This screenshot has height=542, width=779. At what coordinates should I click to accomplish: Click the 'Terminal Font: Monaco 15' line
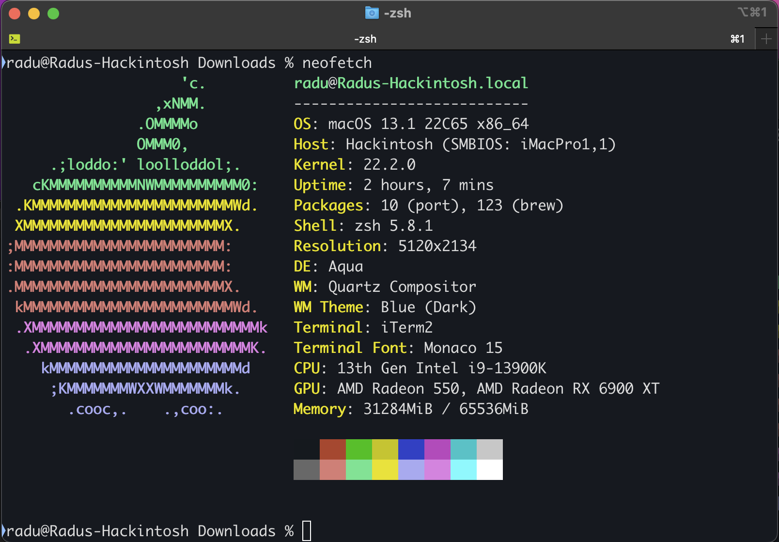(398, 348)
